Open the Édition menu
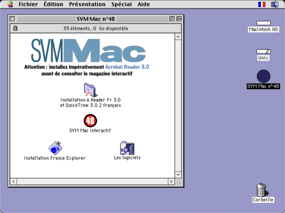The width and height of the screenshot is (285, 213). [53, 4]
